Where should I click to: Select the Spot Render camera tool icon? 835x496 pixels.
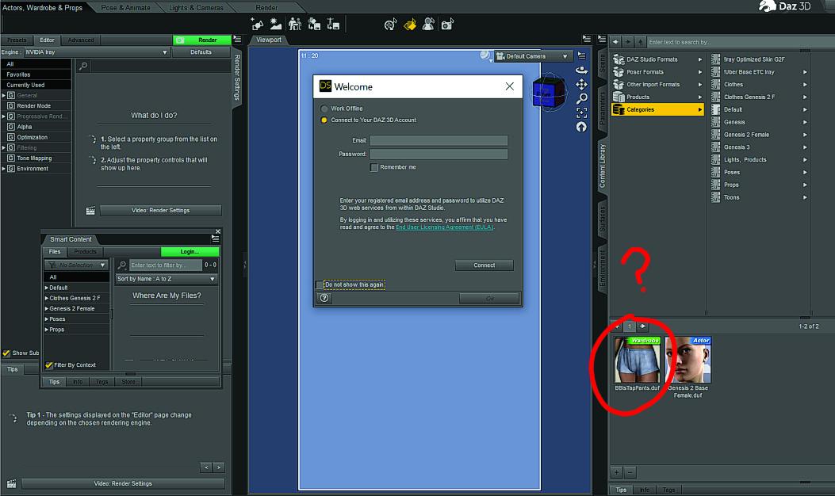447,24
